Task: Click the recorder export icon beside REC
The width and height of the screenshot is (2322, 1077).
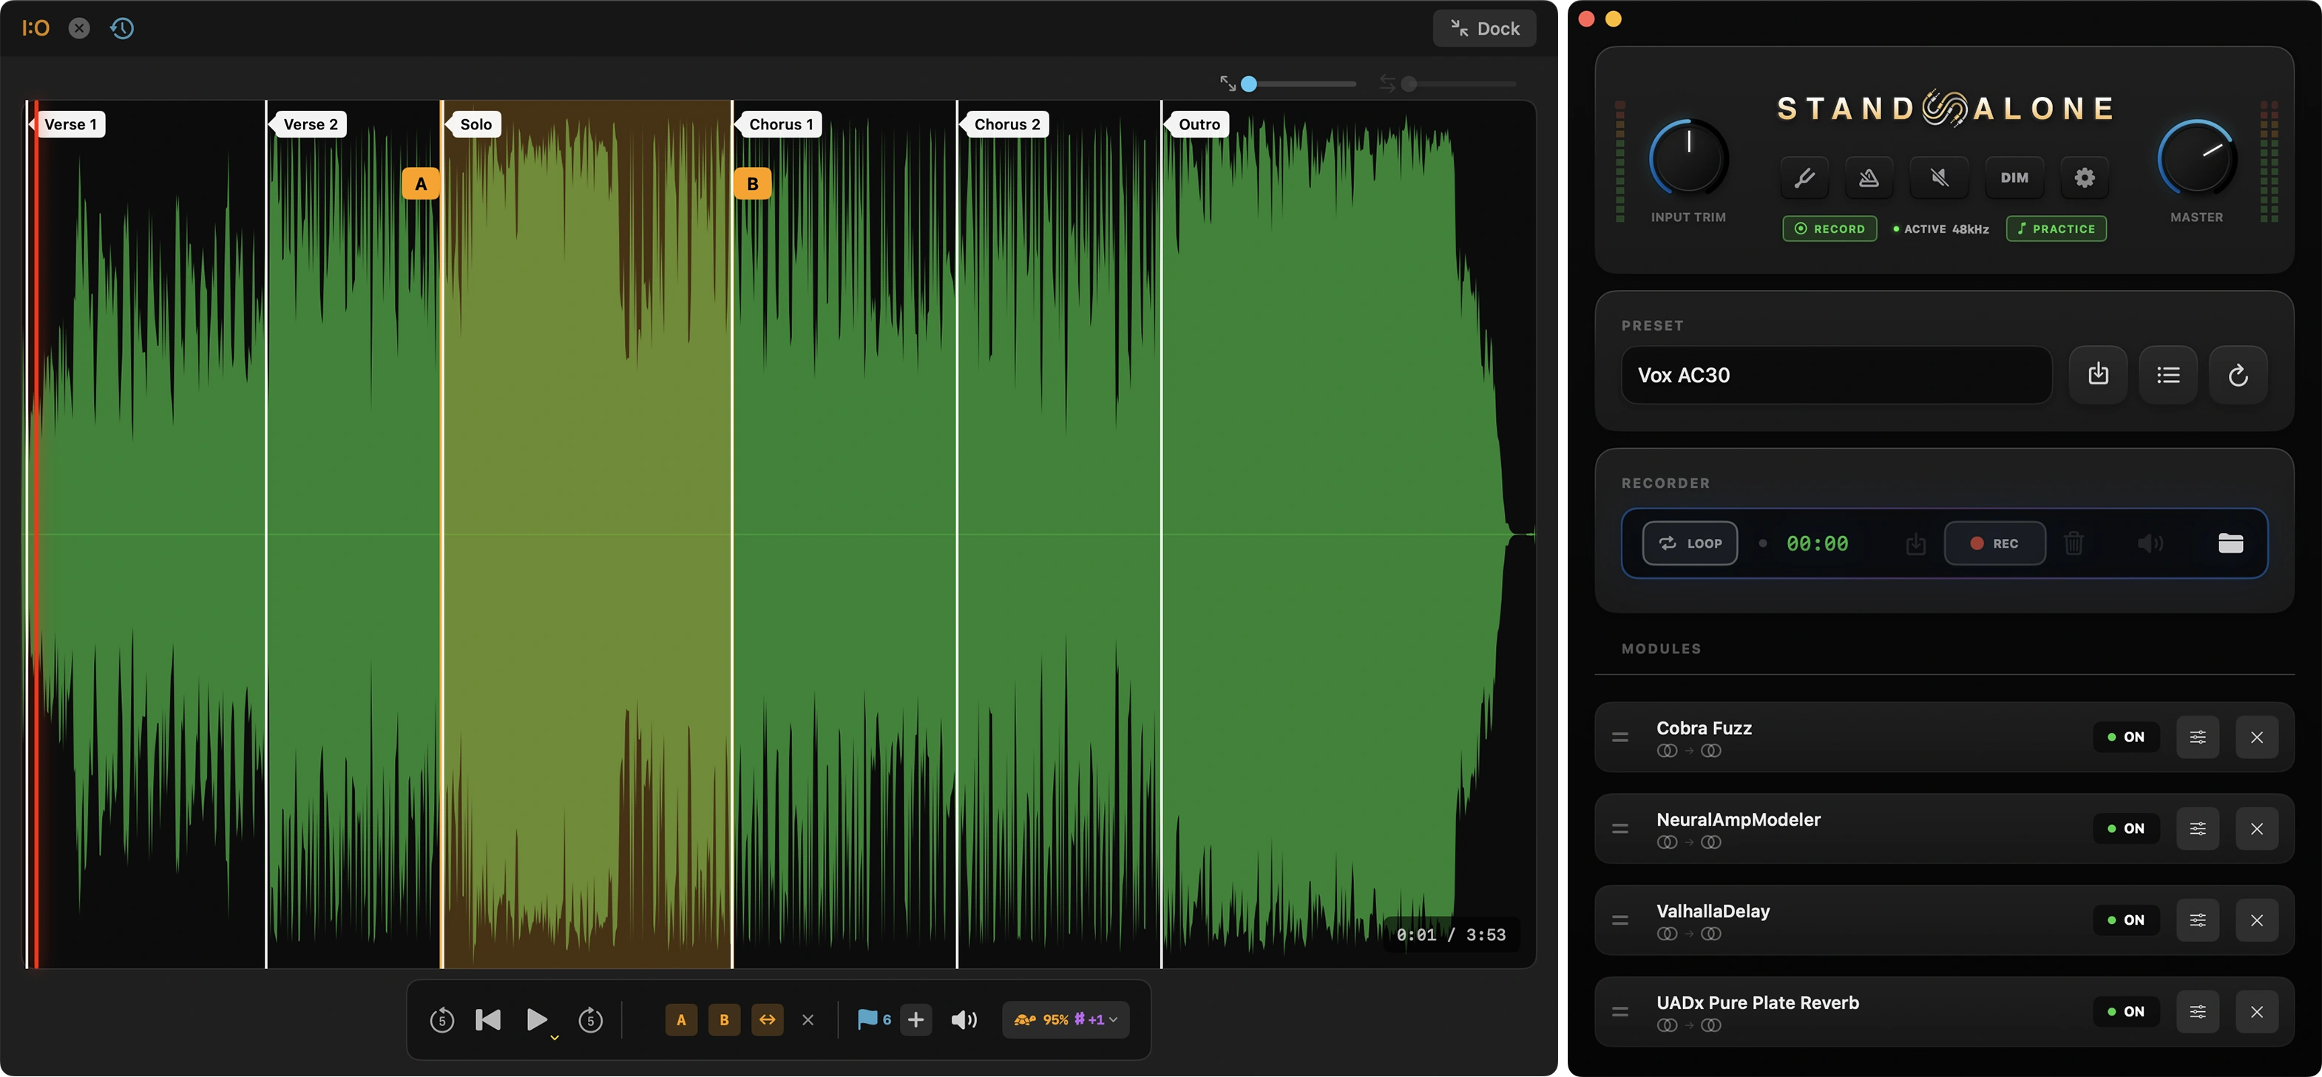Action: coord(1915,543)
